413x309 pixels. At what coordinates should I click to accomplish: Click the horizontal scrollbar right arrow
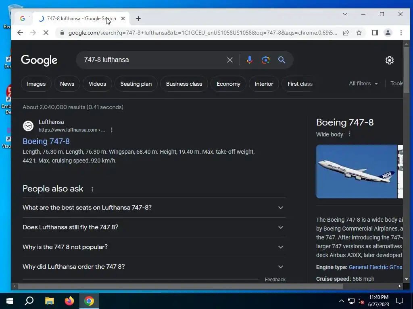pyautogui.click(x=400, y=286)
